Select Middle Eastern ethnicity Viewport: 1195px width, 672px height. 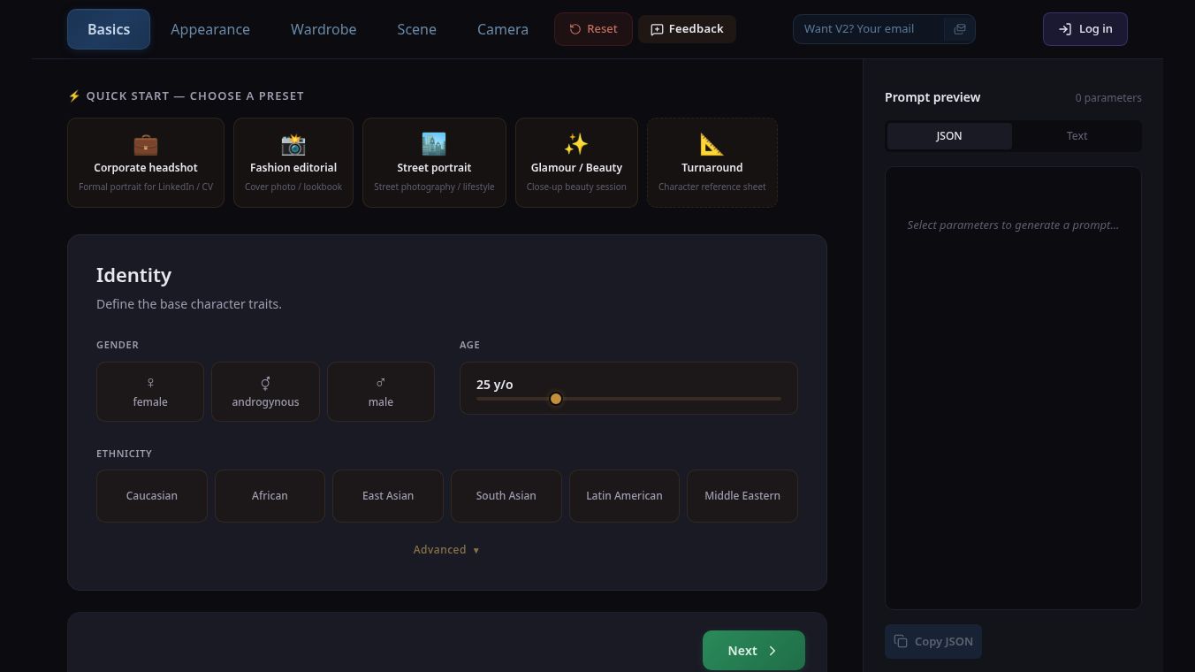pos(742,496)
